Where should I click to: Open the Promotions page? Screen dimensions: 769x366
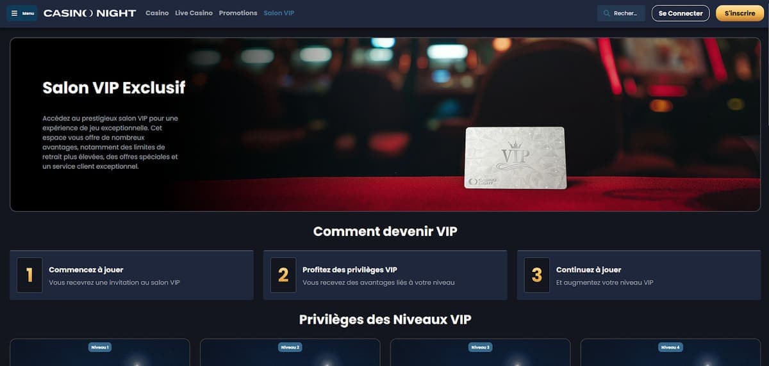coord(238,13)
